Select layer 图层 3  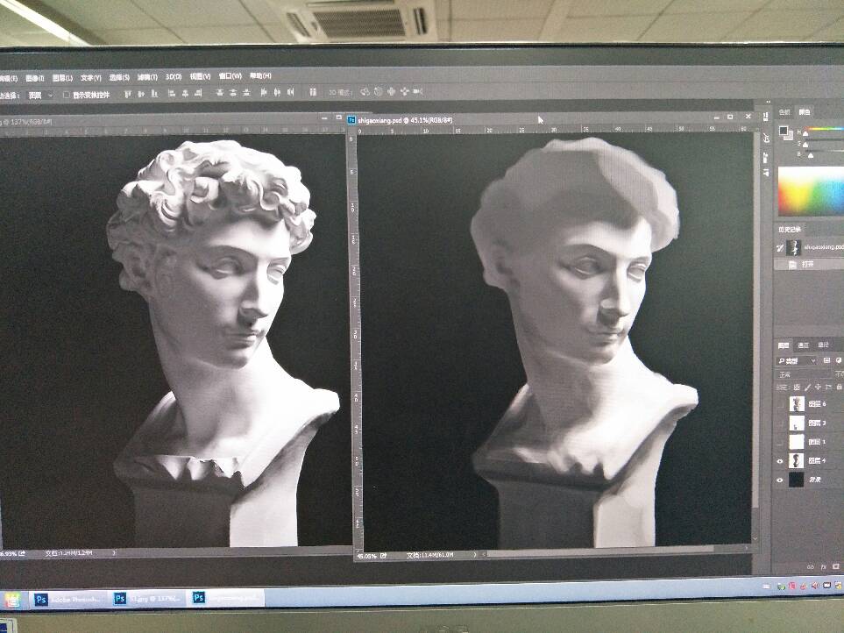click(x=809, y=423)
